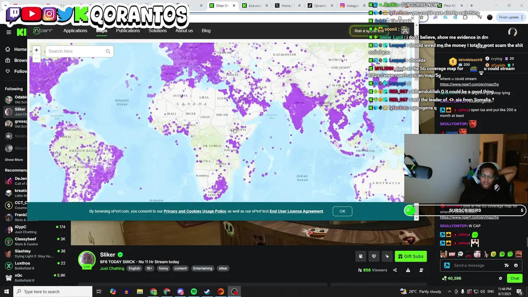Open the Solutions menu on nPerf

(158, 31)
